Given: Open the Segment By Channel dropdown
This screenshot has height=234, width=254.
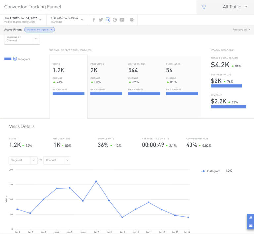Looking at the screenshot, I should pos(22,39).
